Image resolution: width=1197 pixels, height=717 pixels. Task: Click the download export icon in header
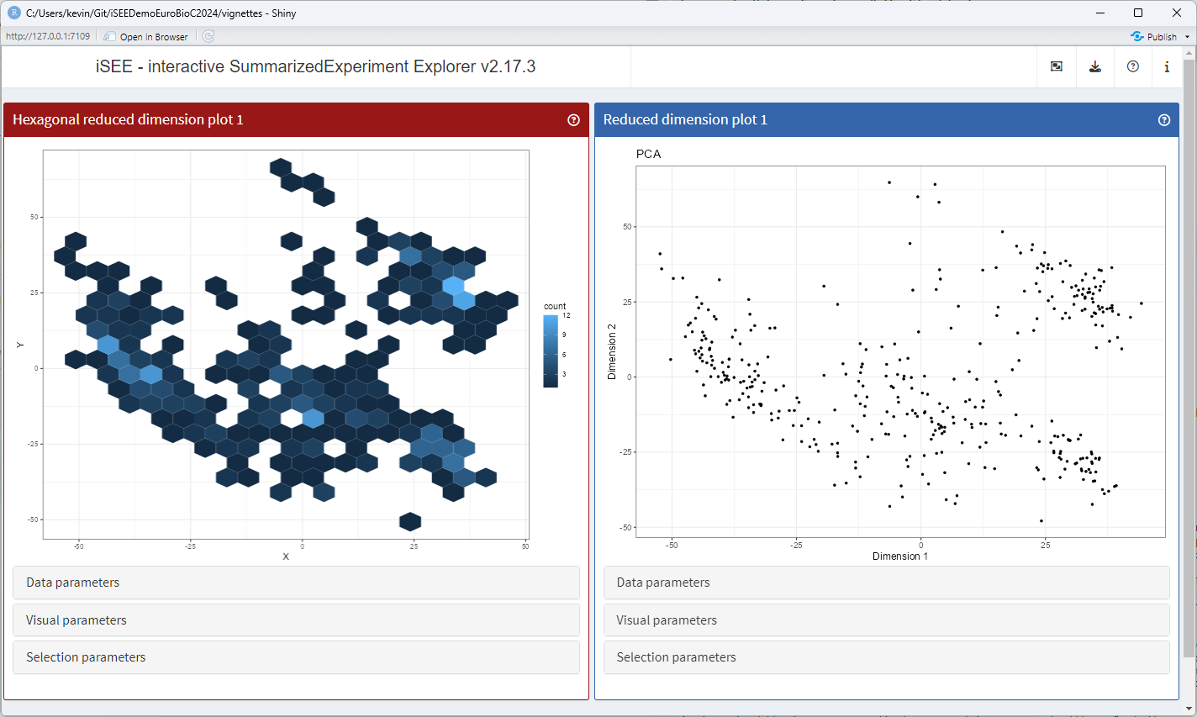click(x=1095, y=66)
